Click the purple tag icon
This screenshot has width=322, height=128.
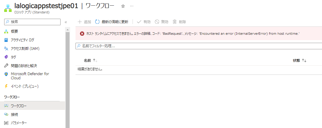point(6,57)
